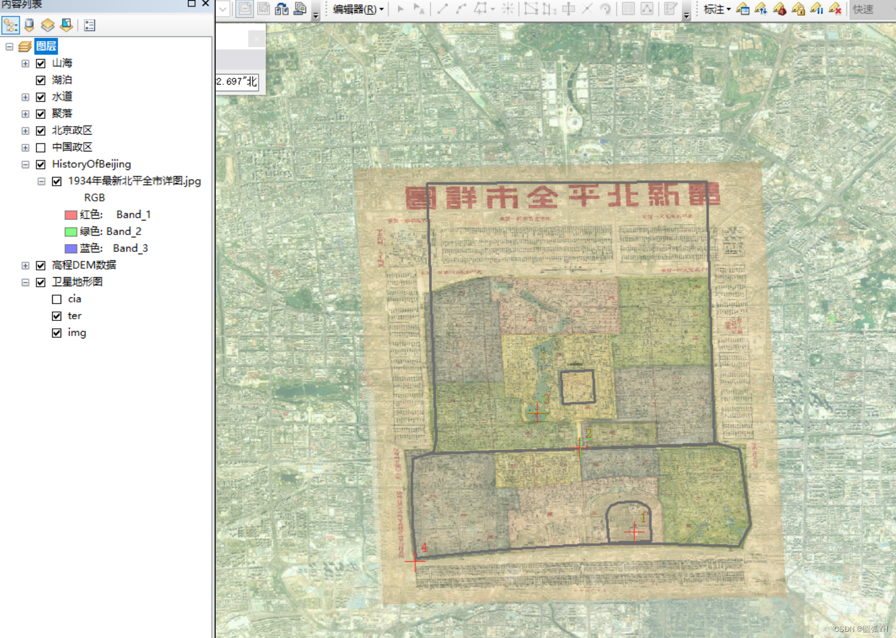Open the 标注 dropdown menu
Viewport: 896px width, 638px height.
click(717, 9)
